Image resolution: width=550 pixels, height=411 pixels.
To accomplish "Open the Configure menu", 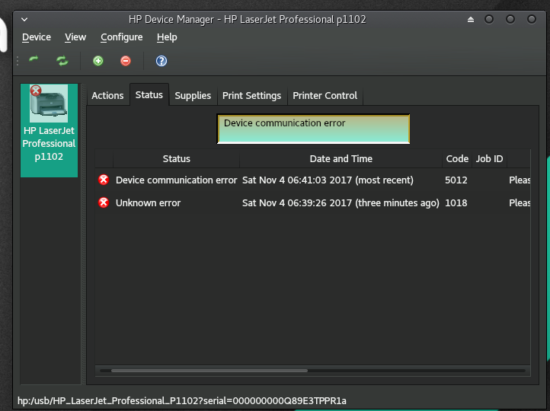I will (x=121, y=37).
